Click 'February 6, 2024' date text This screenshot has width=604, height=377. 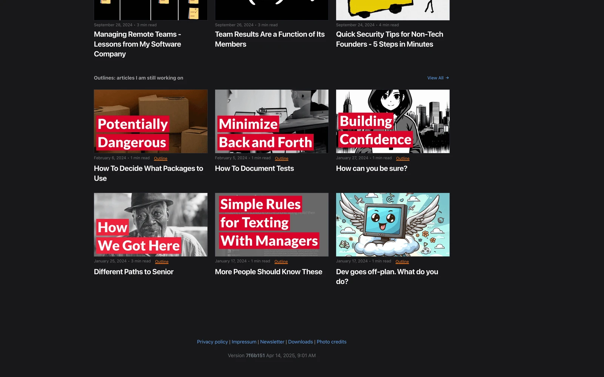point(110,158)
